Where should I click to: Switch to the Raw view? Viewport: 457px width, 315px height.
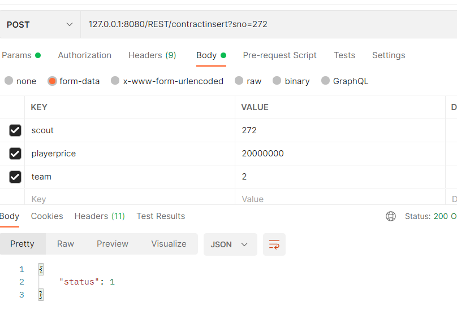pos(65,244)
